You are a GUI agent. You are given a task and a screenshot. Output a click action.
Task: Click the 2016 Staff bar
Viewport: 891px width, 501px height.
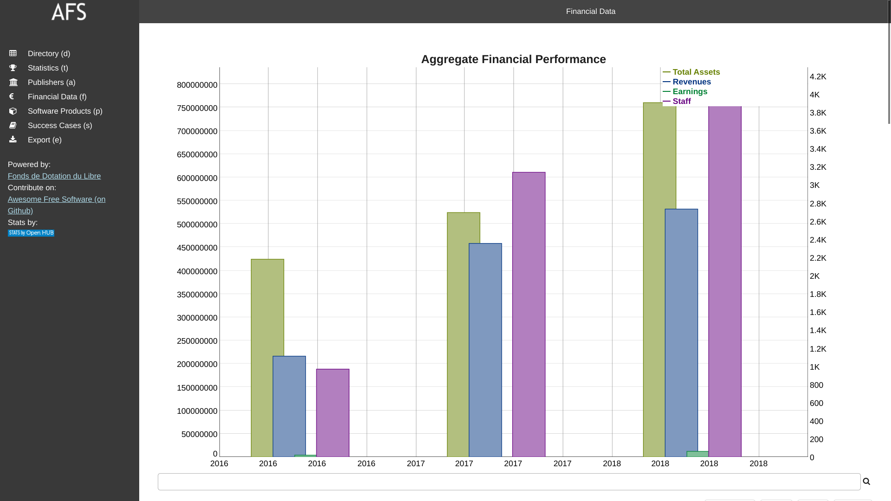pos(333,413)
